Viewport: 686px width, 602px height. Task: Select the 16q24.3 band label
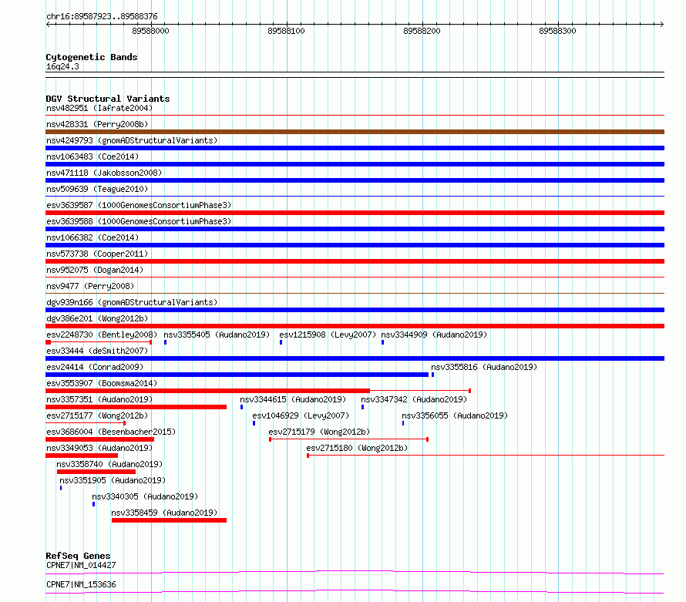pos(62,66)
